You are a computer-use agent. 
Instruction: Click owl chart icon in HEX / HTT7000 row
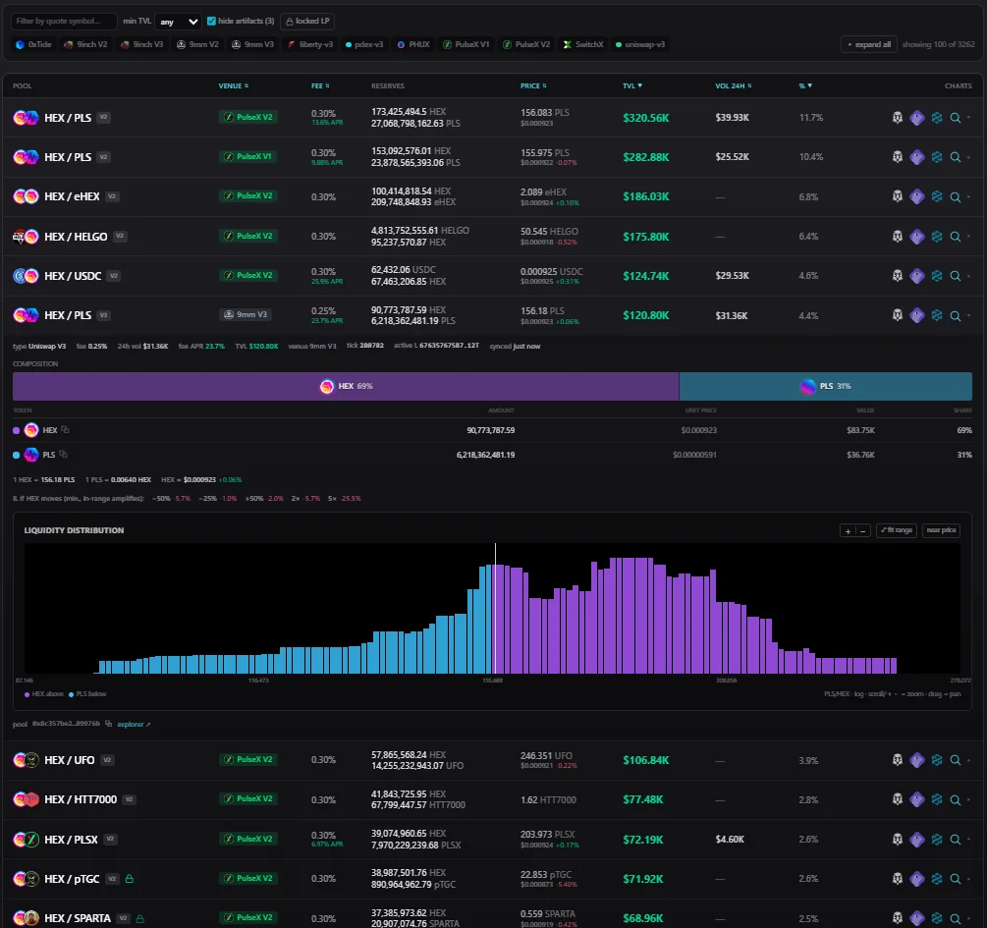tap(898, 799)
